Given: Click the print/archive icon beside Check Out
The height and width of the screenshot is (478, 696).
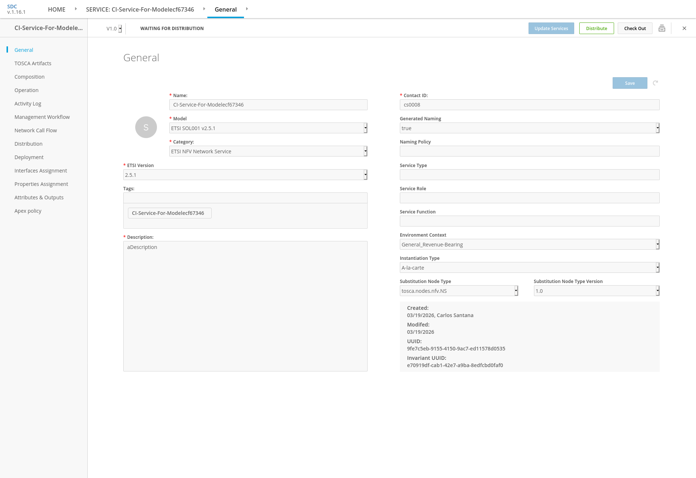Looking at the screenshot, I should tap(662, 28).
